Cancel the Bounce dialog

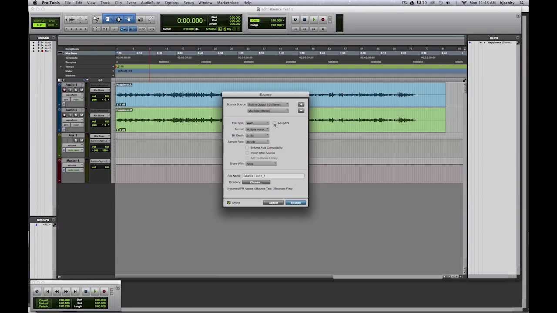[273, 203]
